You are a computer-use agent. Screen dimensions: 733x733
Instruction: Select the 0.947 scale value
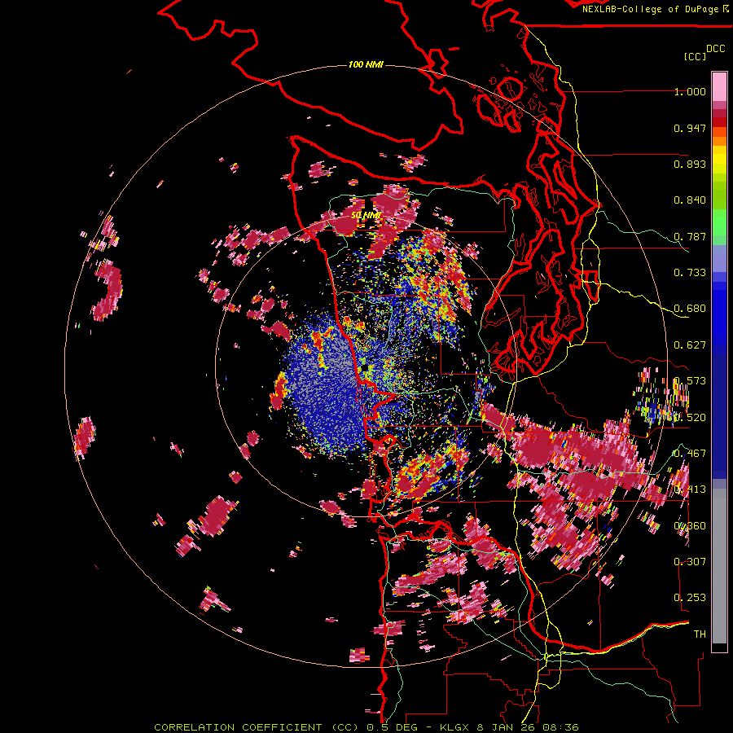pos(690,128)
